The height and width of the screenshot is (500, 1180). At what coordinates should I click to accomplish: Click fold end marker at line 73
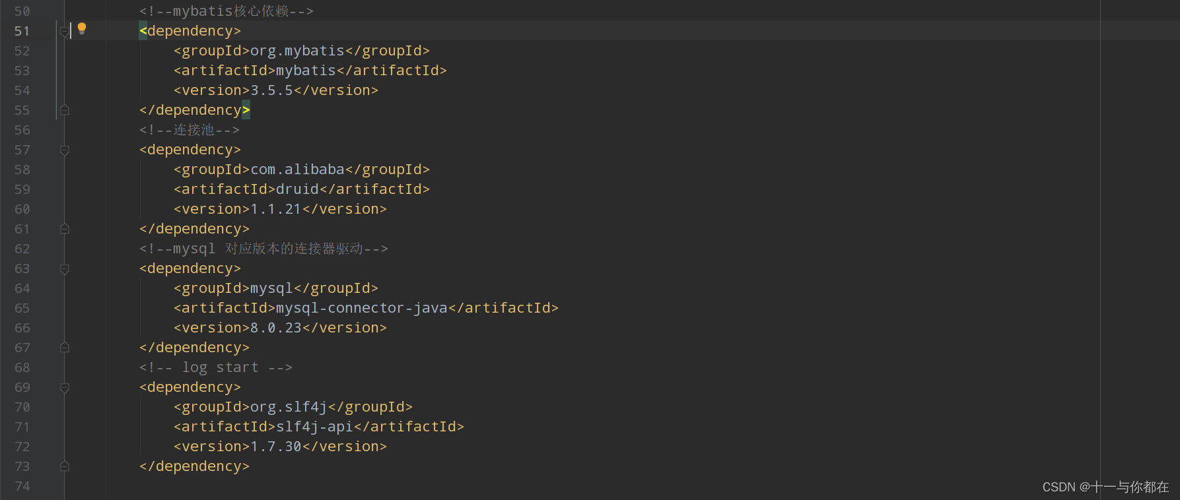point(65,466)
